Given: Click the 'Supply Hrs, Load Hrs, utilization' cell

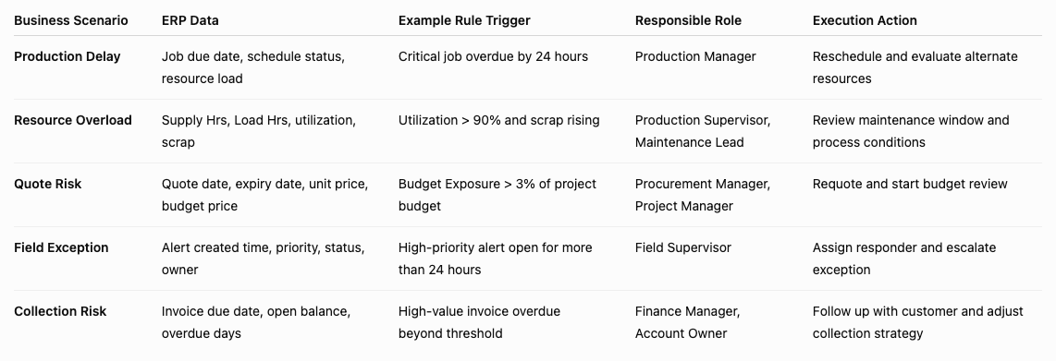Looking at the screenshot, I should coord(259,131).
